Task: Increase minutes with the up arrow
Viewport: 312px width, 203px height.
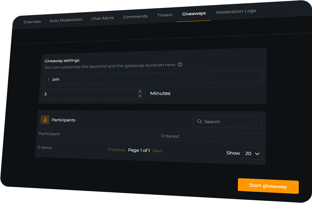Action: pos(140,91)
